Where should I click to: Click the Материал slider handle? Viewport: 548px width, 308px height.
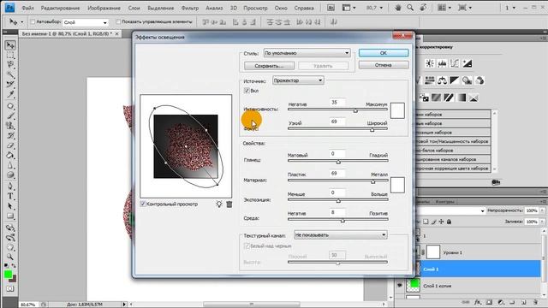(373, 181)
